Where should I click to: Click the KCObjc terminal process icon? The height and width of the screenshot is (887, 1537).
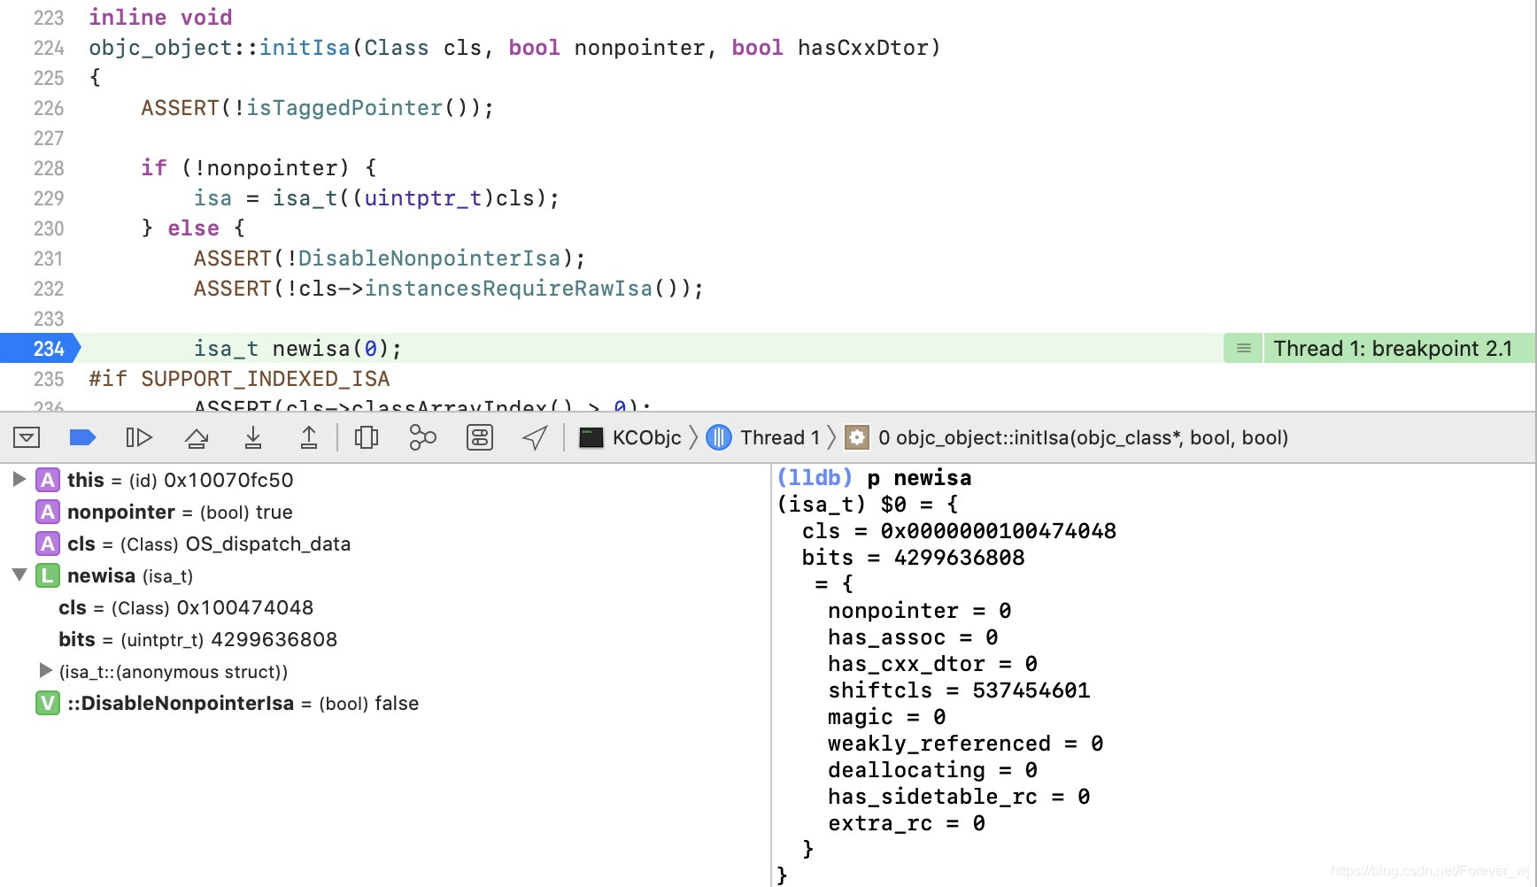click(591, 437)
